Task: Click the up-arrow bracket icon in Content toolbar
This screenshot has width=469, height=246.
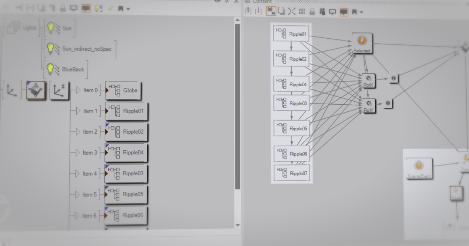Action: point(248,11)
